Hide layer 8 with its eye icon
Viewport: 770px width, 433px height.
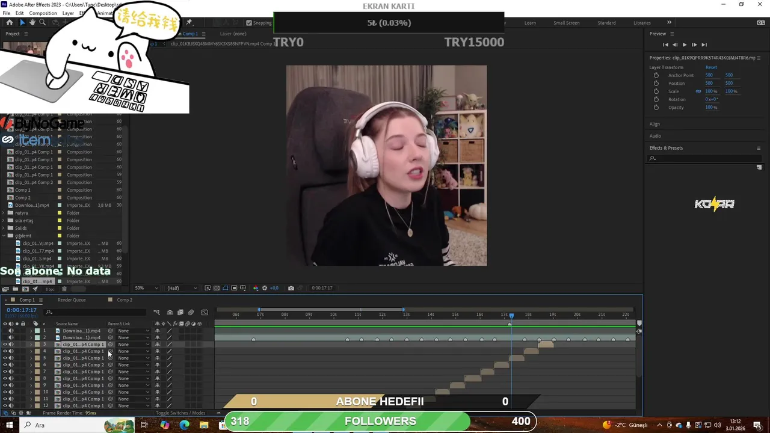pyautogui.click(x=5, y=378)
